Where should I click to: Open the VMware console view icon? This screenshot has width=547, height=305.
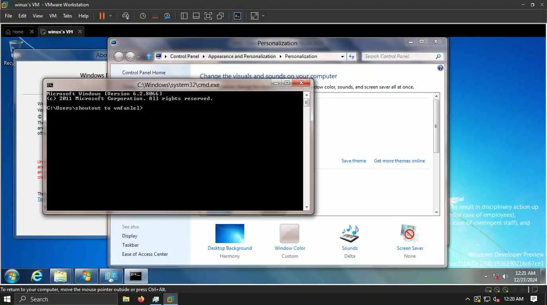pyautogui.click(x=237, y=16)
